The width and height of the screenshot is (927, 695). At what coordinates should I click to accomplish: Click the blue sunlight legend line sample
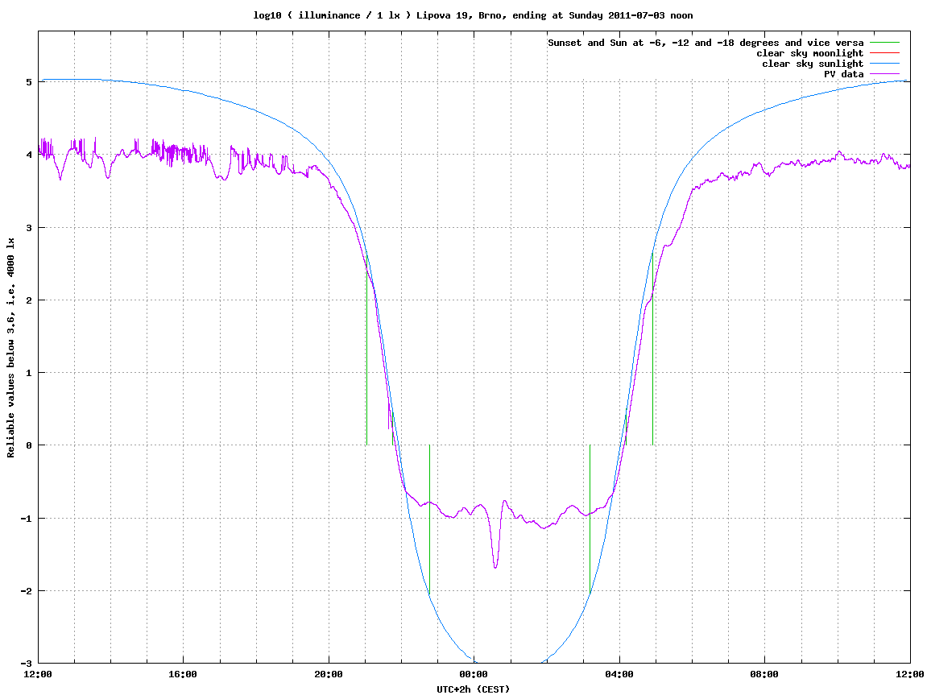(x=884, y=64)
